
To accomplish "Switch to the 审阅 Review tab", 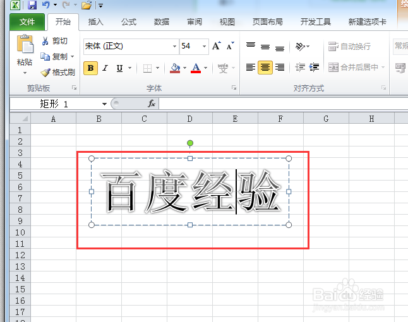I will [195, 22].
